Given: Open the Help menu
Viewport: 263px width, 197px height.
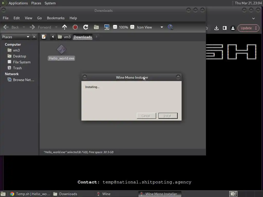Looking at the screenshot, I should click(x=73, y=18).
